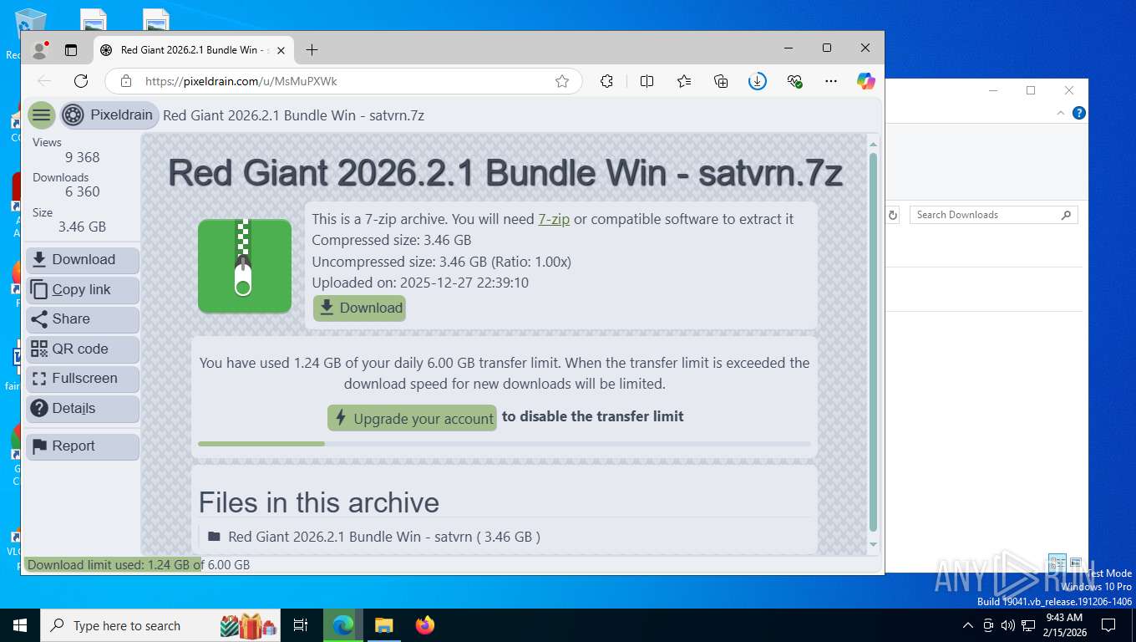The width and height of the screenshot is (1136, 642).
Task: Refresh the File Explorer window
Action: (x=893, y=215)
